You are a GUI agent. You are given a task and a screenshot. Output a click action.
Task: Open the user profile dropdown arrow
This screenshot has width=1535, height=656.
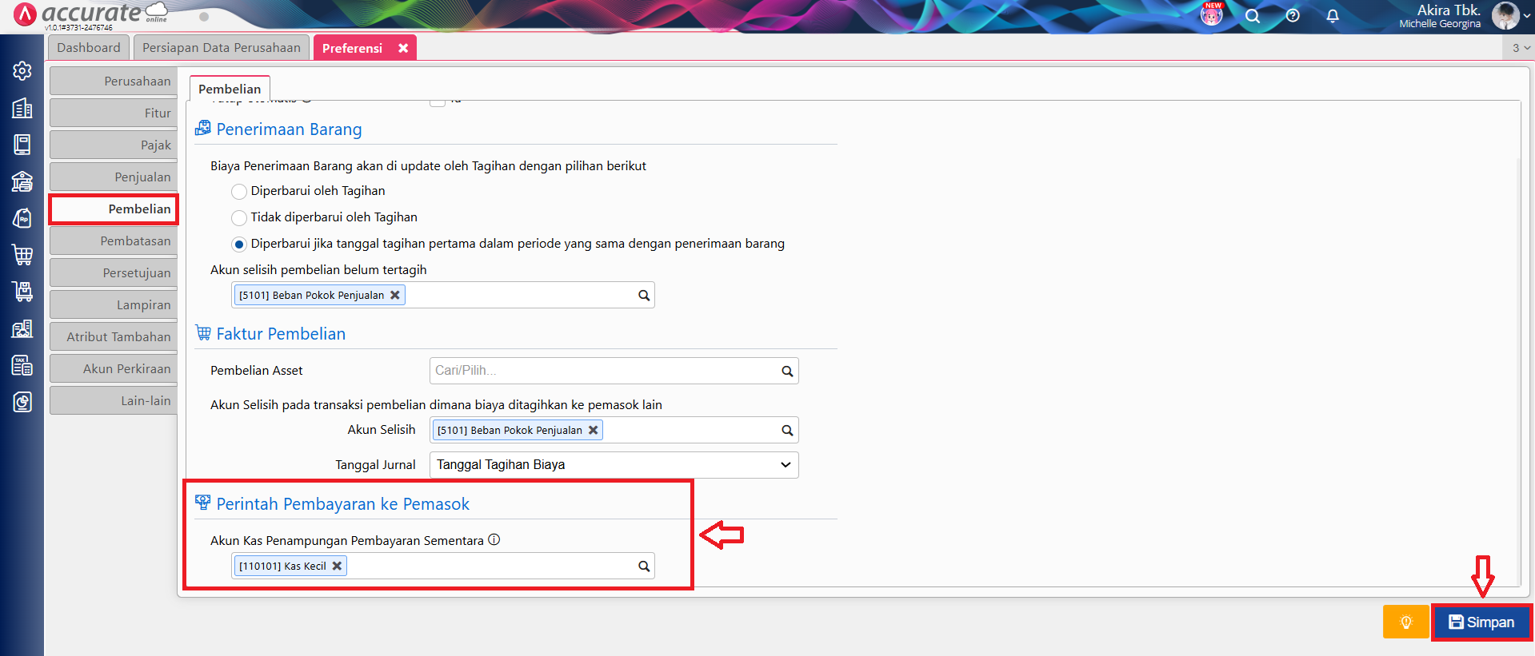(1526, 16)
